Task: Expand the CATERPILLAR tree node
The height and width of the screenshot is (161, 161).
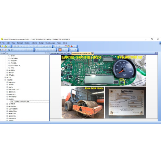Action: [x=7, y=90]
